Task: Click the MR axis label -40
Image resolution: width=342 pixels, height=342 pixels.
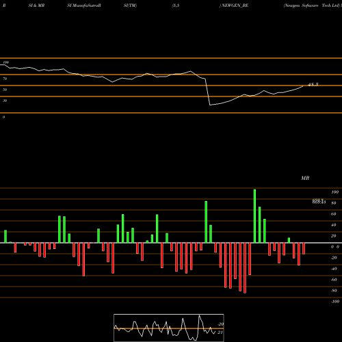Action: (334, 269)
